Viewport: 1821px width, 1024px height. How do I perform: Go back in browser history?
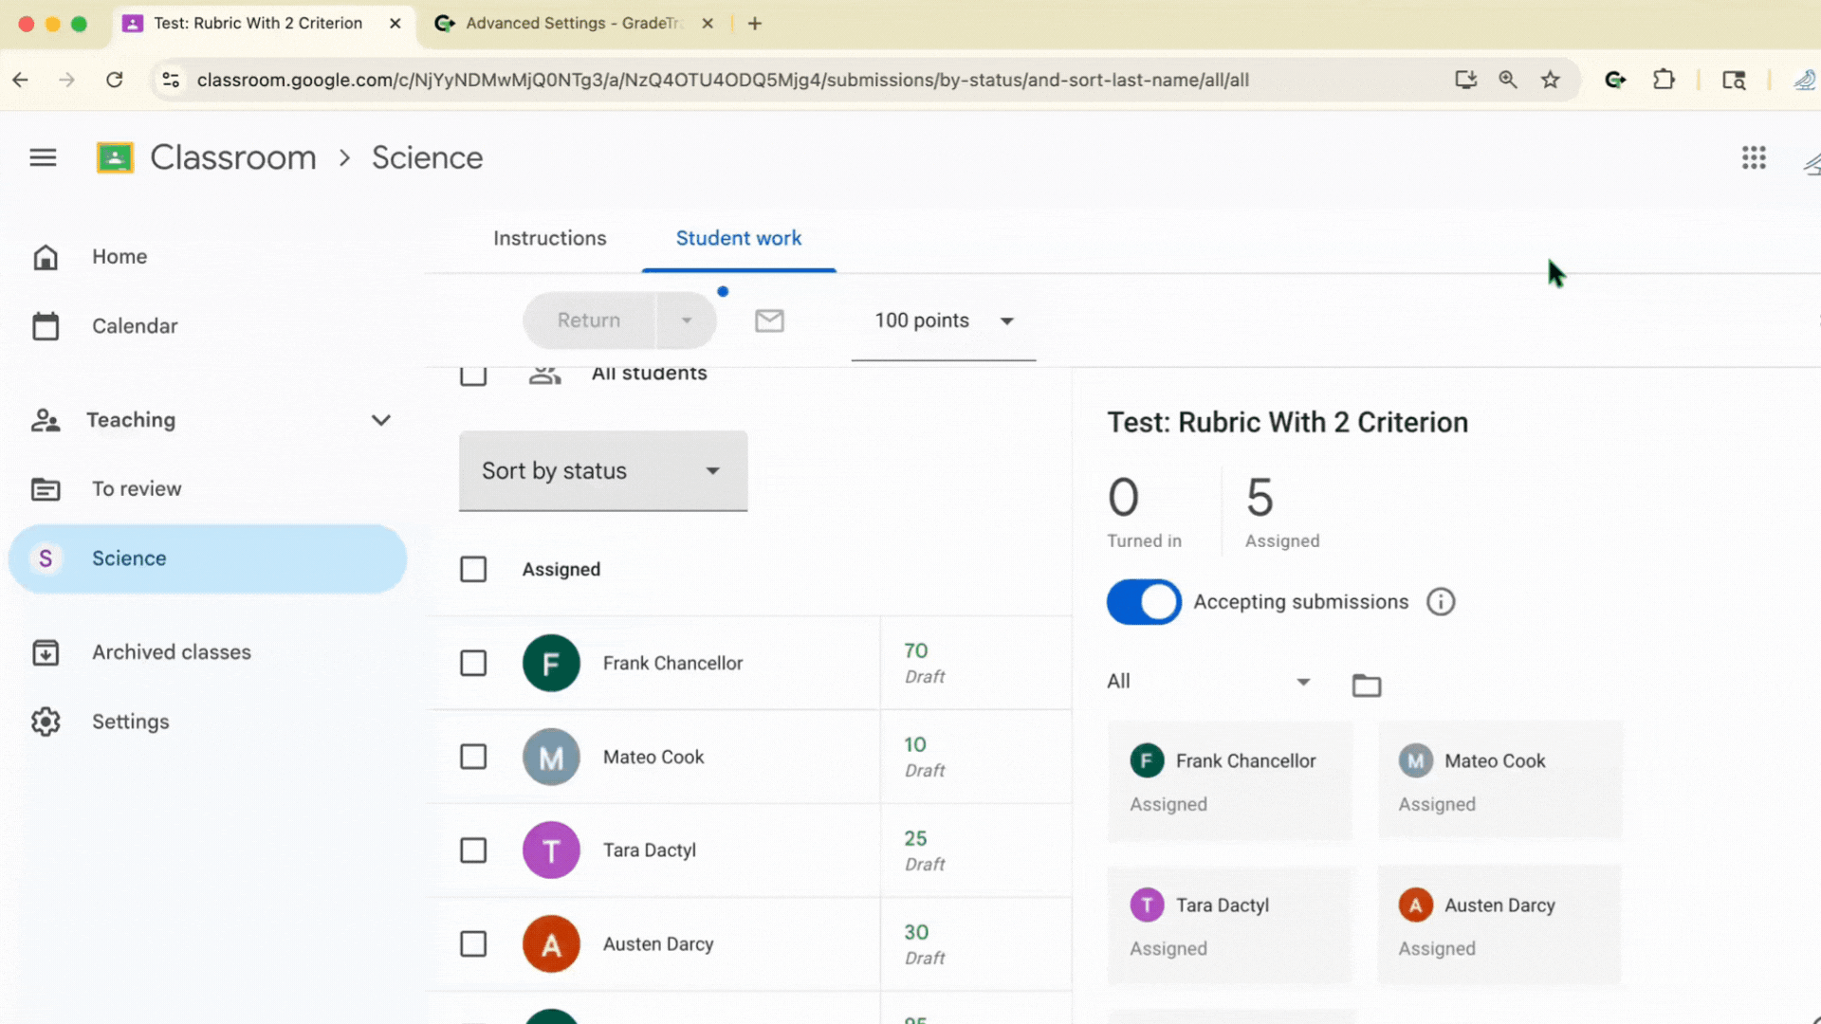coord(21,80)
